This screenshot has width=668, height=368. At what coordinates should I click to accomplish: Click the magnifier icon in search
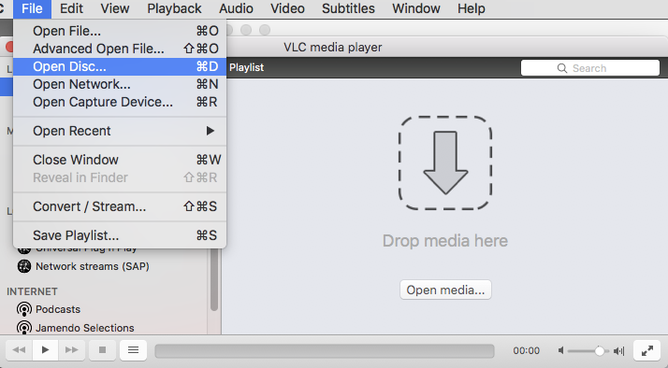tap(562, 68)
